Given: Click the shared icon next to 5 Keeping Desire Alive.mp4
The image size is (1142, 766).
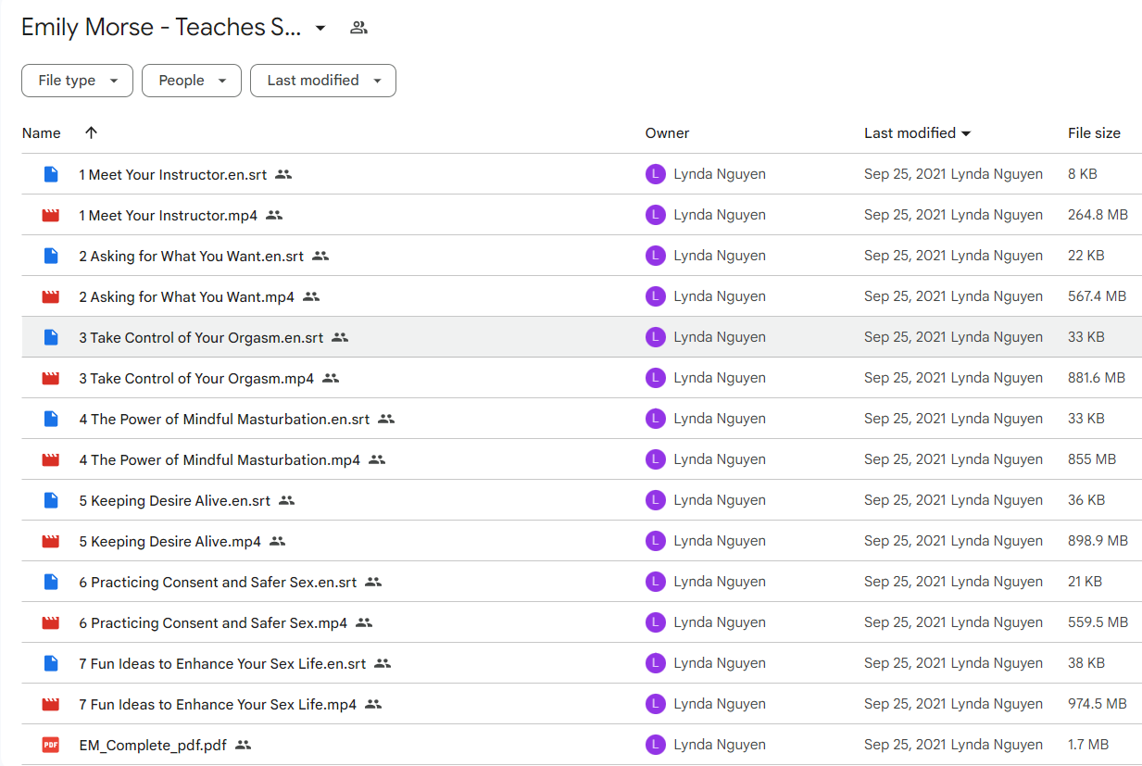Looking at the screenshot, I should click(278, 541).
